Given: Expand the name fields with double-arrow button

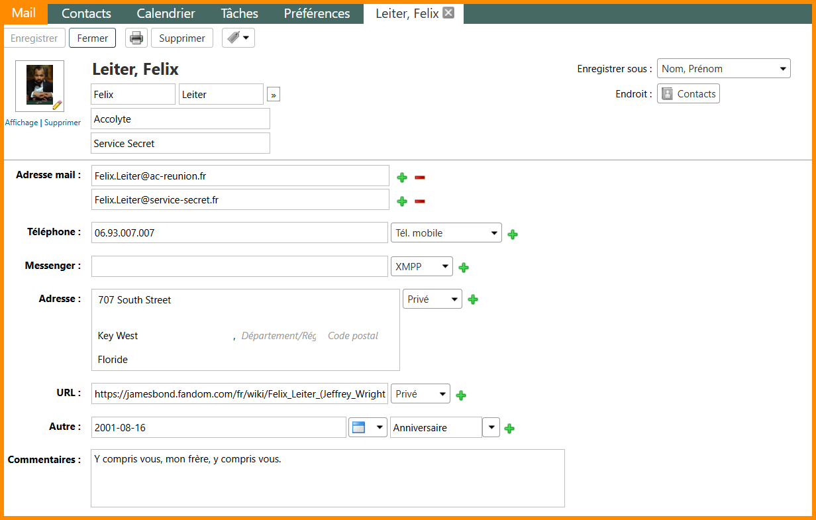Looking at the screenshot, I should coord(274,95).
